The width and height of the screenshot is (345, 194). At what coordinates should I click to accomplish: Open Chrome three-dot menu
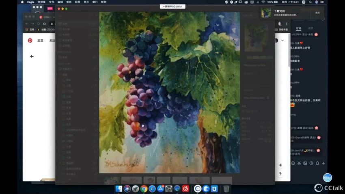click(x=286, y=24)
